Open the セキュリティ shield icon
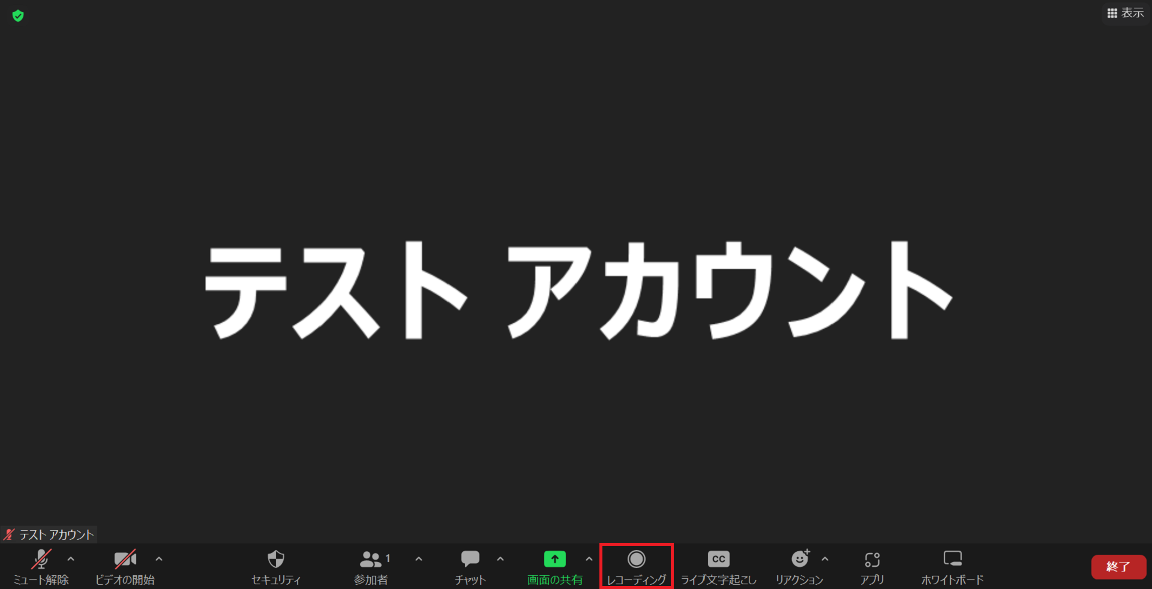The width and height of the screenshot is (1152, 589). point(276,566)
